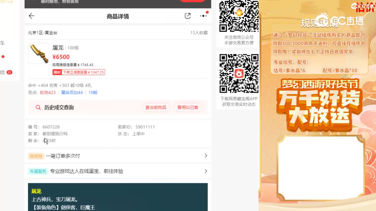Expand the 专业游戏达人在线鉴宝 row chevron
The width and height of the screenshot is (376, 211).
tap(206, 171)
